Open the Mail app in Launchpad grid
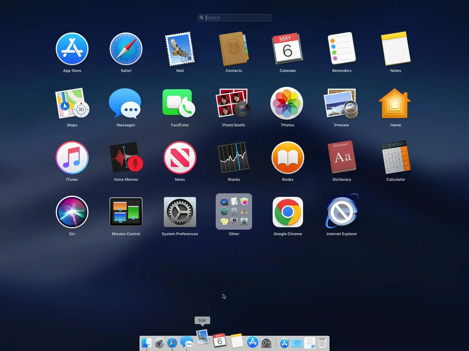469x351 pixels. (180, 49)
